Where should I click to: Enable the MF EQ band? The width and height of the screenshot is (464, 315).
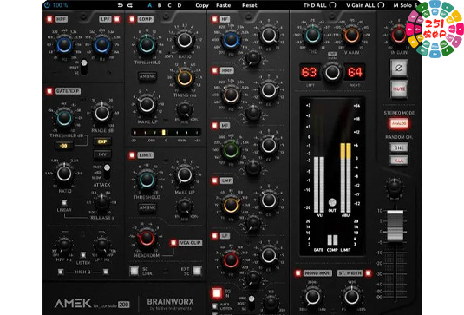click(x=214, y=126)
